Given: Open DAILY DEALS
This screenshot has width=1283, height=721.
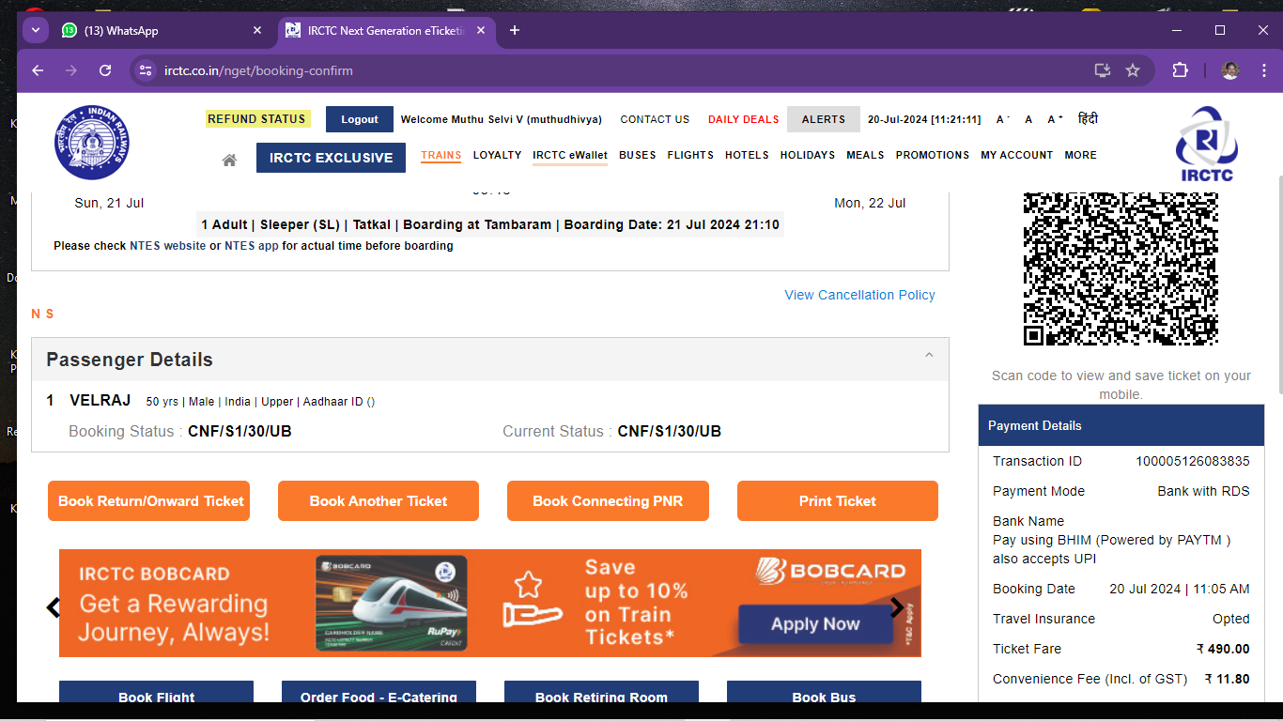Looking at the screenshot, I should tap(744, 119).
